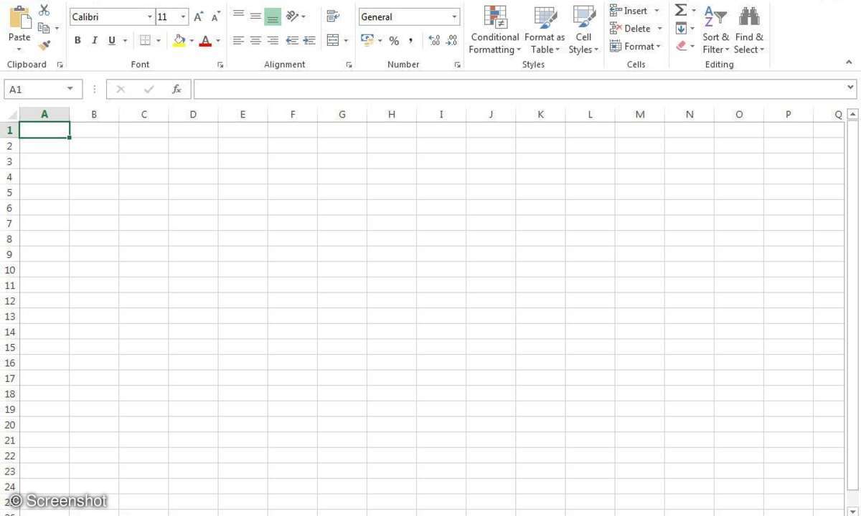
Task: Toggle the Bottom Align button
Action: [x=273, y=16]
